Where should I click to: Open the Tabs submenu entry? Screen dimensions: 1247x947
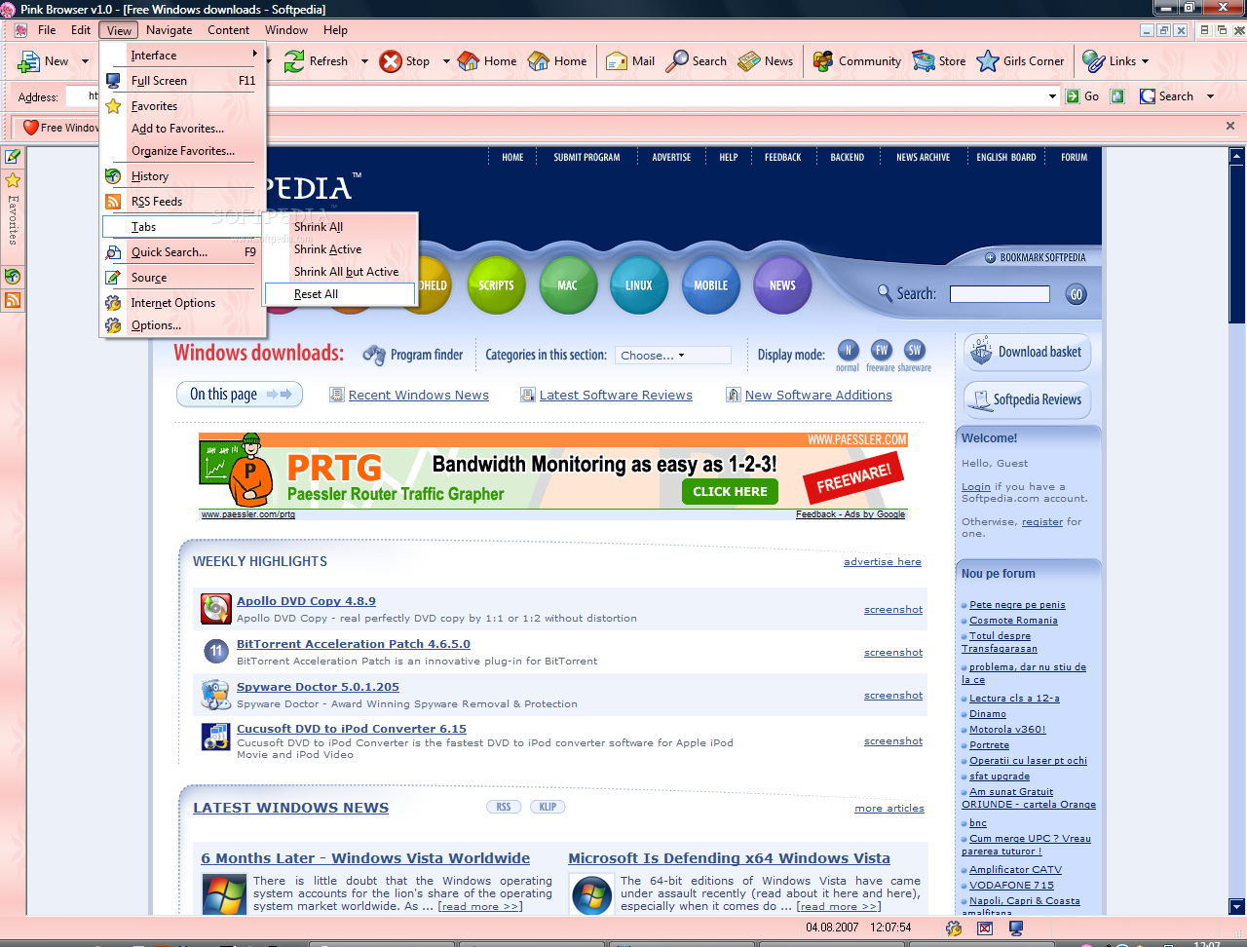[182, 227]
